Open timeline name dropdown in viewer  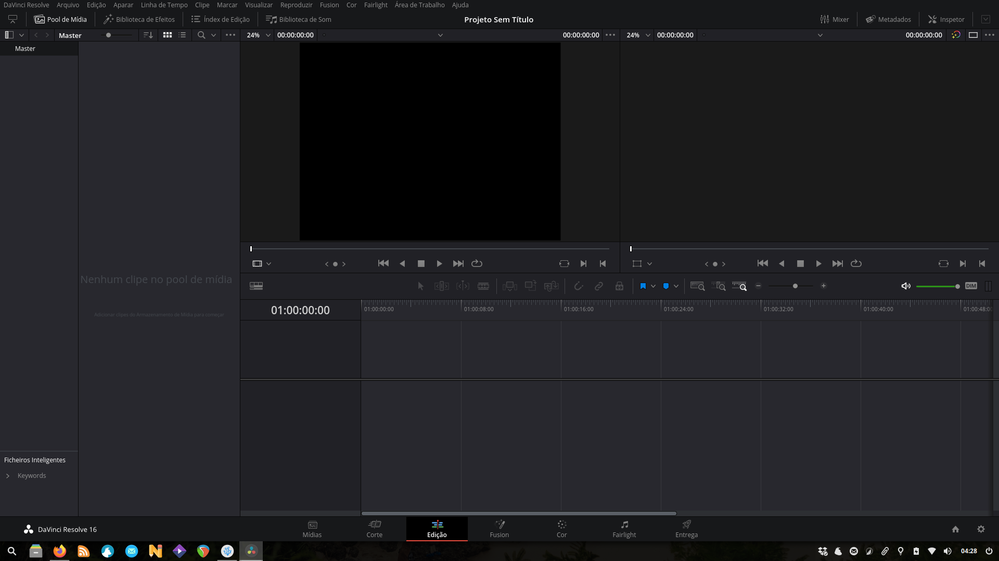click(x=820, y=35)
